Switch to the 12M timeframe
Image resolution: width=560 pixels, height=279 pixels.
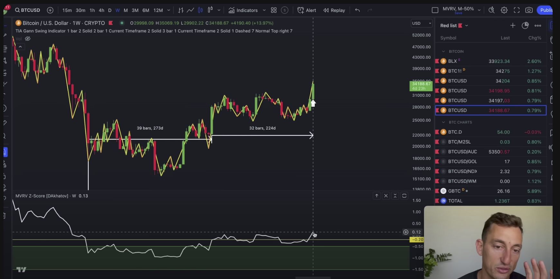pyautogui.click(x=158, y=10)
